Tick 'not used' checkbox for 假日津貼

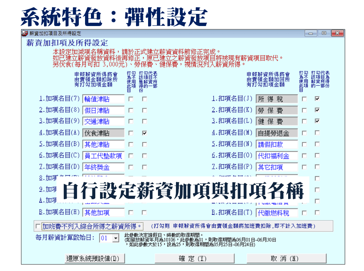[131, 110]
